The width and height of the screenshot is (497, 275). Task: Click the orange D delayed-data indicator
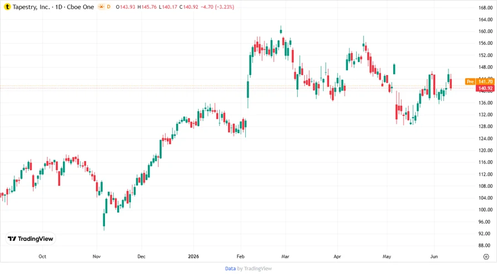[x=109, y=7]
